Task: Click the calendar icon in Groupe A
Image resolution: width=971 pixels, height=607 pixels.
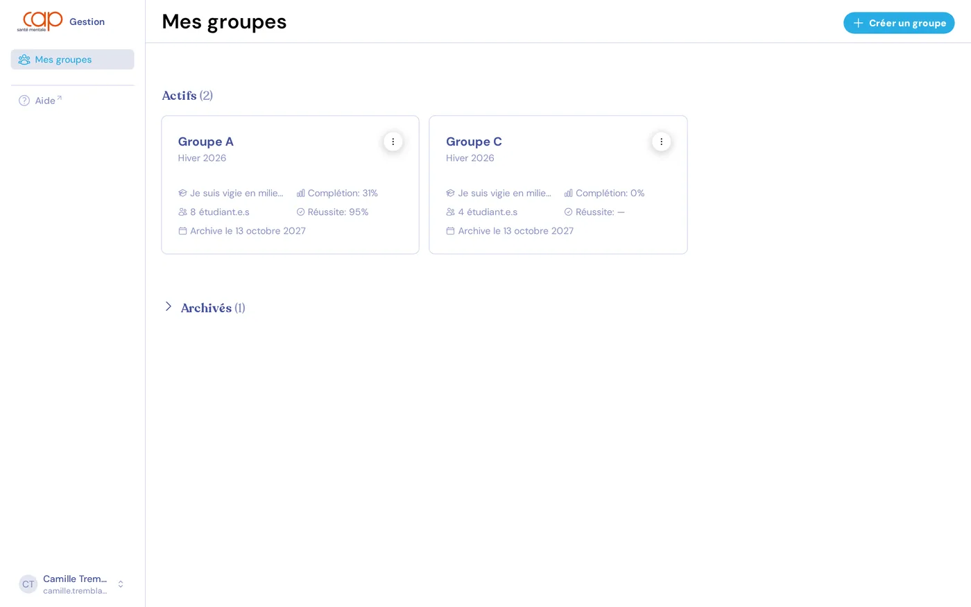Action: (182, 230)
